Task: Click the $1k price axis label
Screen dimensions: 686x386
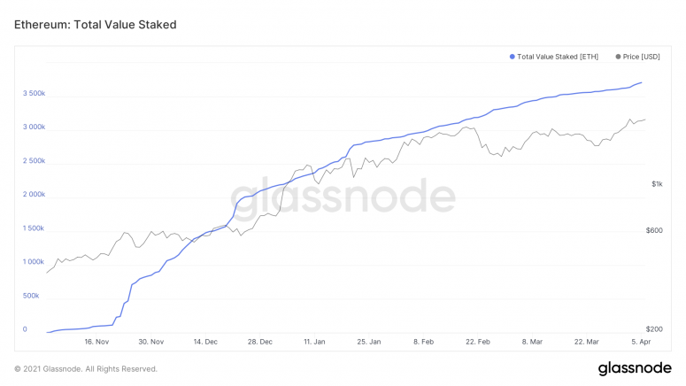Action: 657,184
